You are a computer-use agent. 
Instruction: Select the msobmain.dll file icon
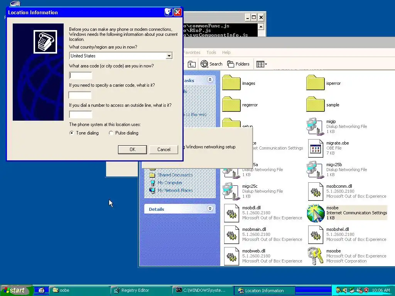(231, 235)
